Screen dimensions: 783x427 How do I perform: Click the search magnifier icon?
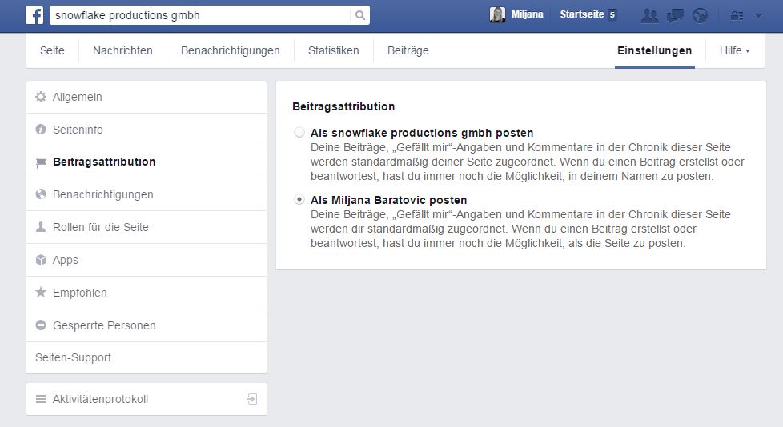[360, 15]
